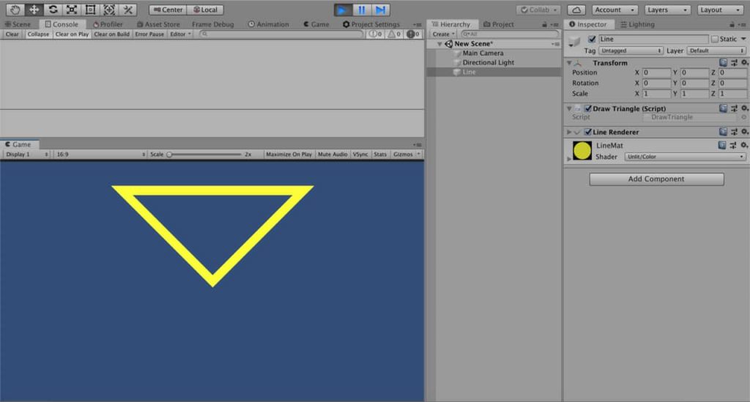Click the Add Component button
The image size is (750, 402).
656,179
